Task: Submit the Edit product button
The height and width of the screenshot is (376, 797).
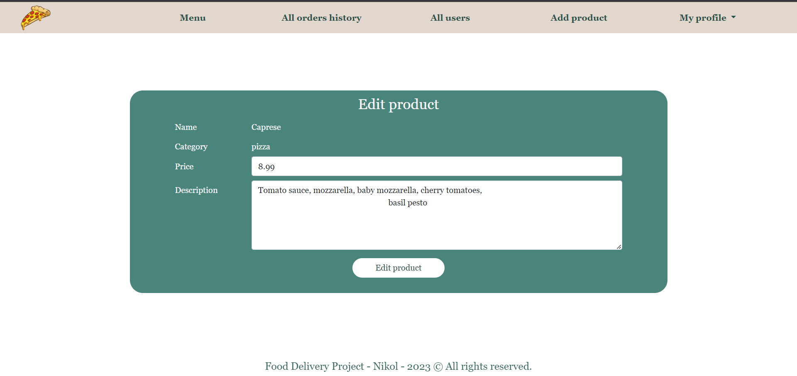Action: click(398, 268)
